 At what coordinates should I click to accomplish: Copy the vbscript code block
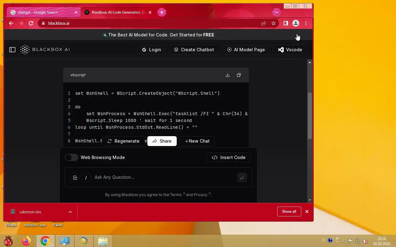[239, 75]
